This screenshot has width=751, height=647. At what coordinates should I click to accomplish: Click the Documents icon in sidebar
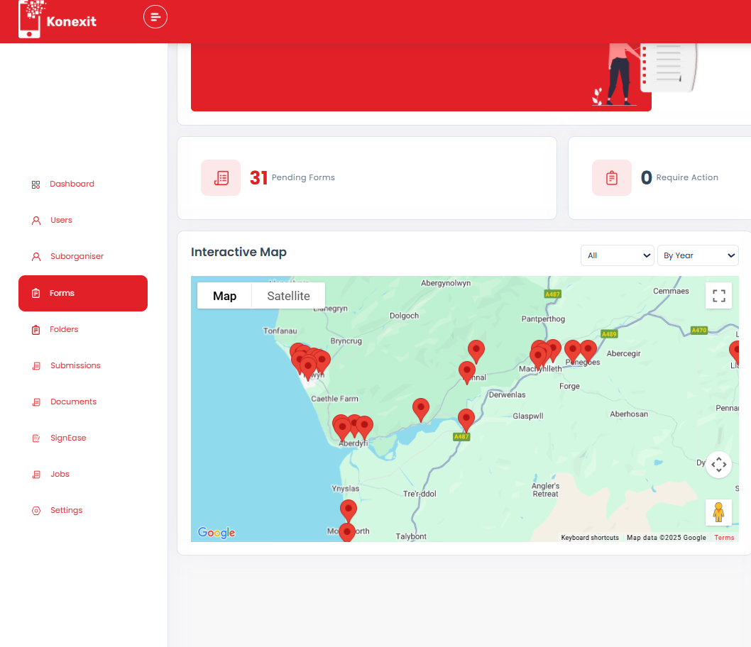click(36, 402)
